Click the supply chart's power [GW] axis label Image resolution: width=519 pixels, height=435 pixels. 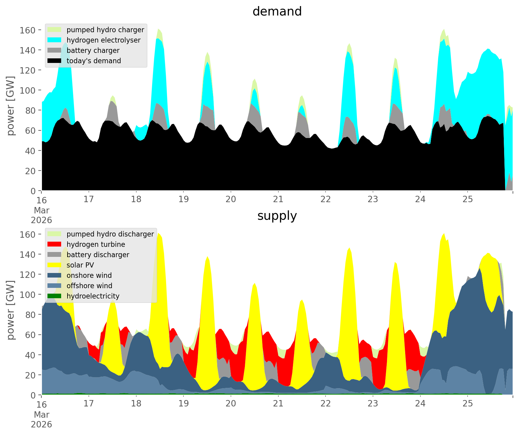(11, 310)
